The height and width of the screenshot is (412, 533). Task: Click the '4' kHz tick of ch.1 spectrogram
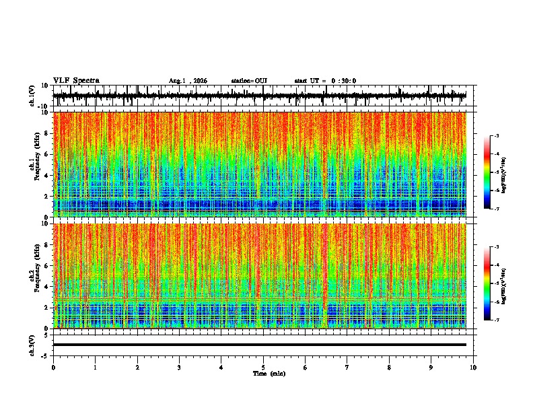(47, 176)
